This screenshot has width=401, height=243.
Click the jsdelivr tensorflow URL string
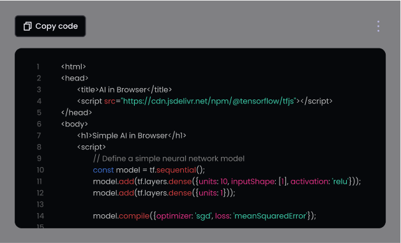[209, 101]
